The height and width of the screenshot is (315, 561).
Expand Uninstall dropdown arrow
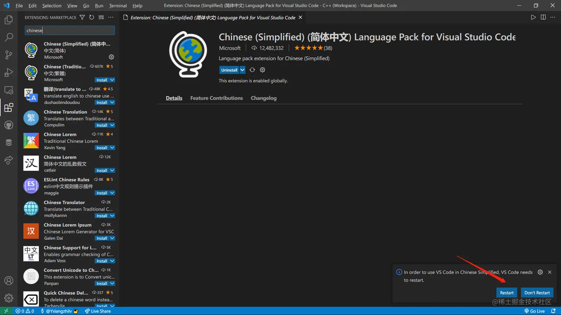(242, 70)
